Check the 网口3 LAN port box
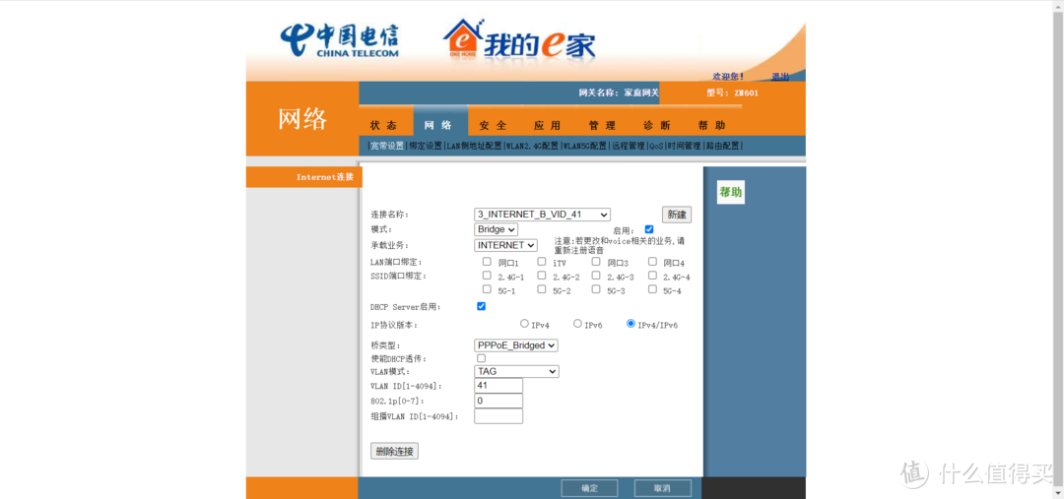Image resolution: width=1064 pixels, height=499 pixels. pos(596,261)
